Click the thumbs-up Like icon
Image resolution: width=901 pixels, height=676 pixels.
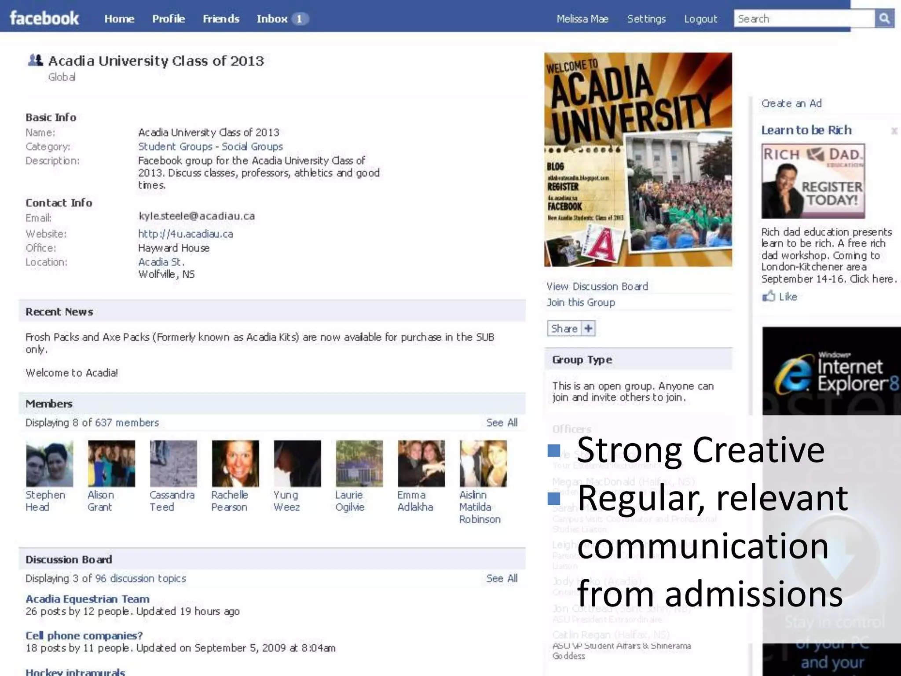769,296
